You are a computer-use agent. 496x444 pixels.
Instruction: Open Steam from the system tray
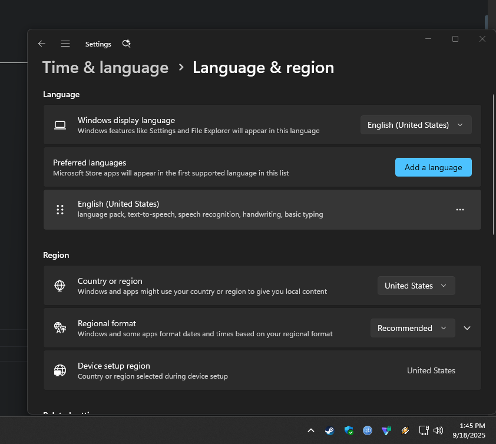[x=330, y=430]
